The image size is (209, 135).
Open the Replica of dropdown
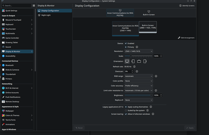[138, 100]
